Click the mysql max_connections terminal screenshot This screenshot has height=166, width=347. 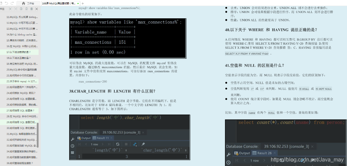coord(128,38)
